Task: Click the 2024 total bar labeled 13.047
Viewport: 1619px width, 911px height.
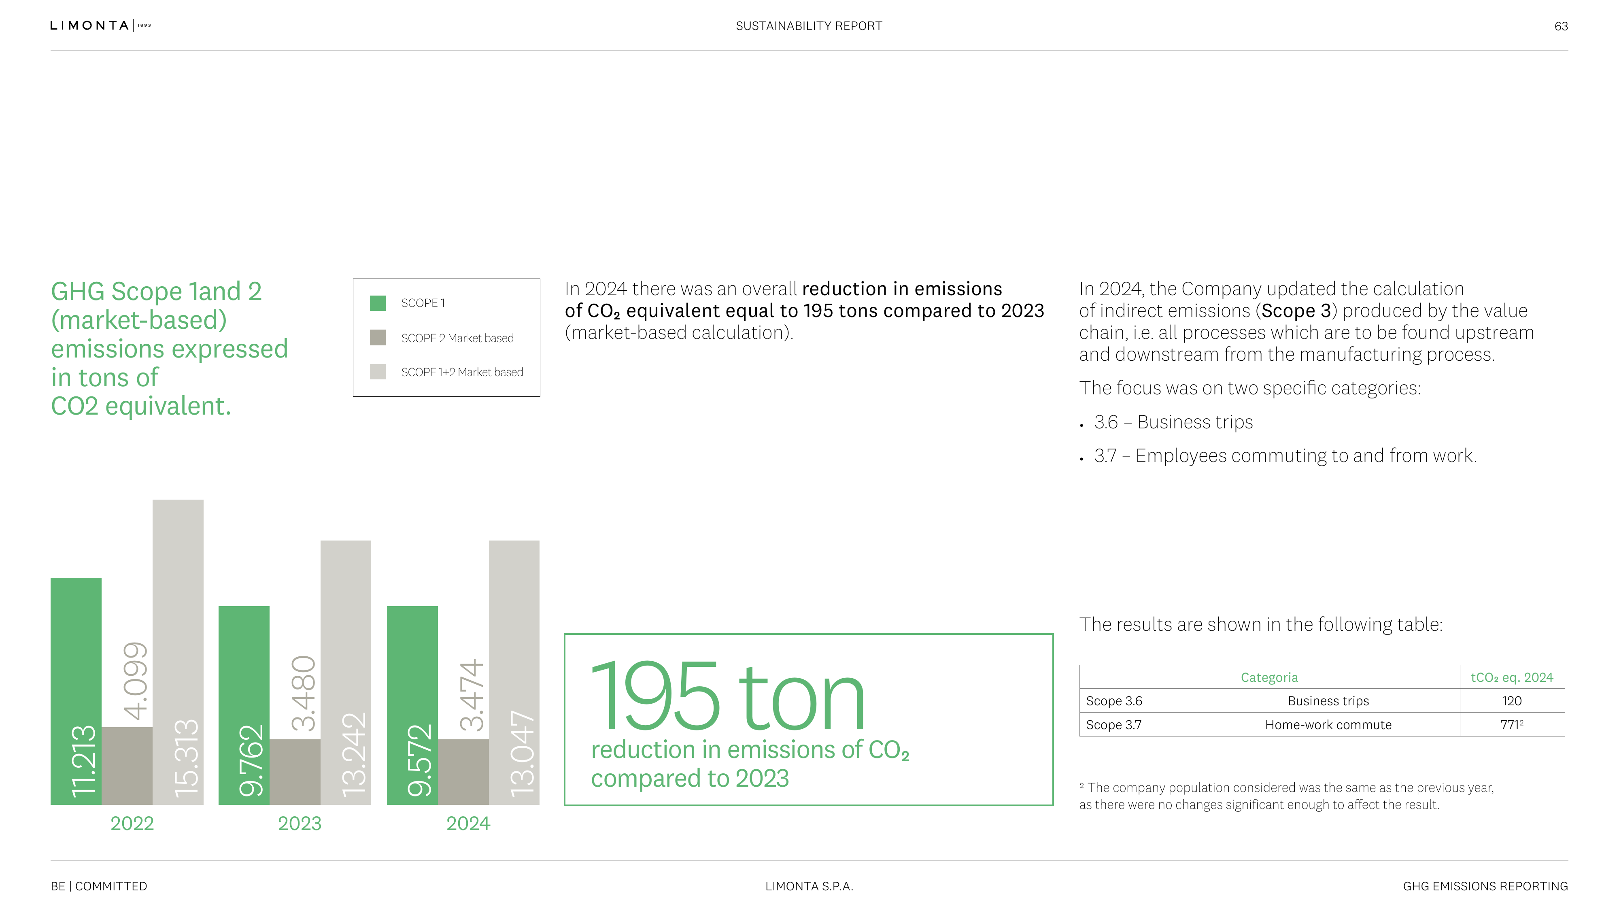Action: click(514, 673)
